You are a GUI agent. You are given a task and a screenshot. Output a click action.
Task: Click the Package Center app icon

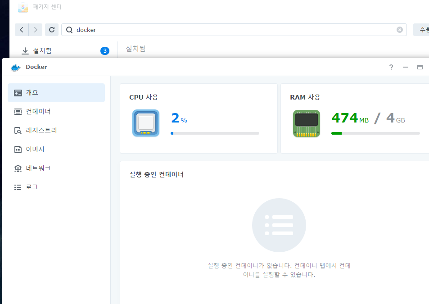pyautogui.click(x=23, y=7)
